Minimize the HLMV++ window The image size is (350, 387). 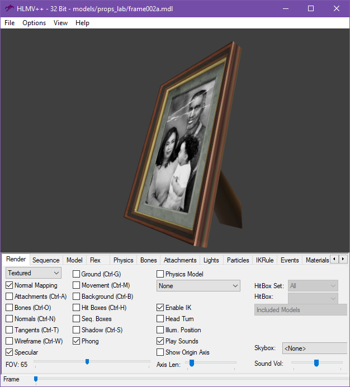[x=286, y=8]
